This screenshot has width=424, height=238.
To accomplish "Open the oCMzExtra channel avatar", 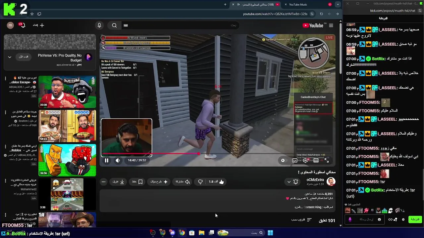I will (331, 181).
